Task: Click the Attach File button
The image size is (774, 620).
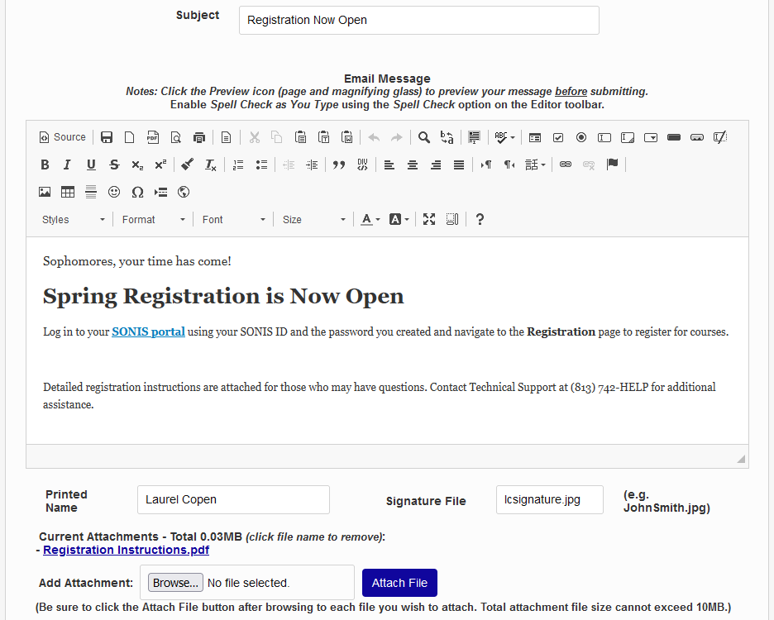Action: tap(399, 583)
